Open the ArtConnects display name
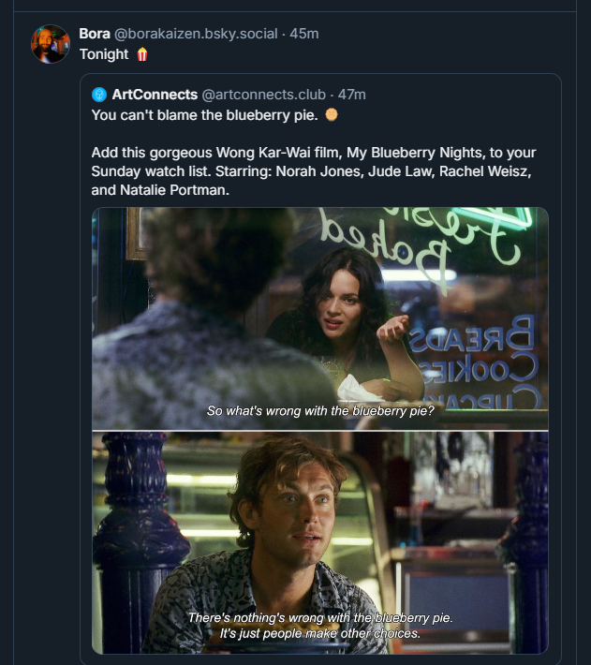 pos(154,95)
